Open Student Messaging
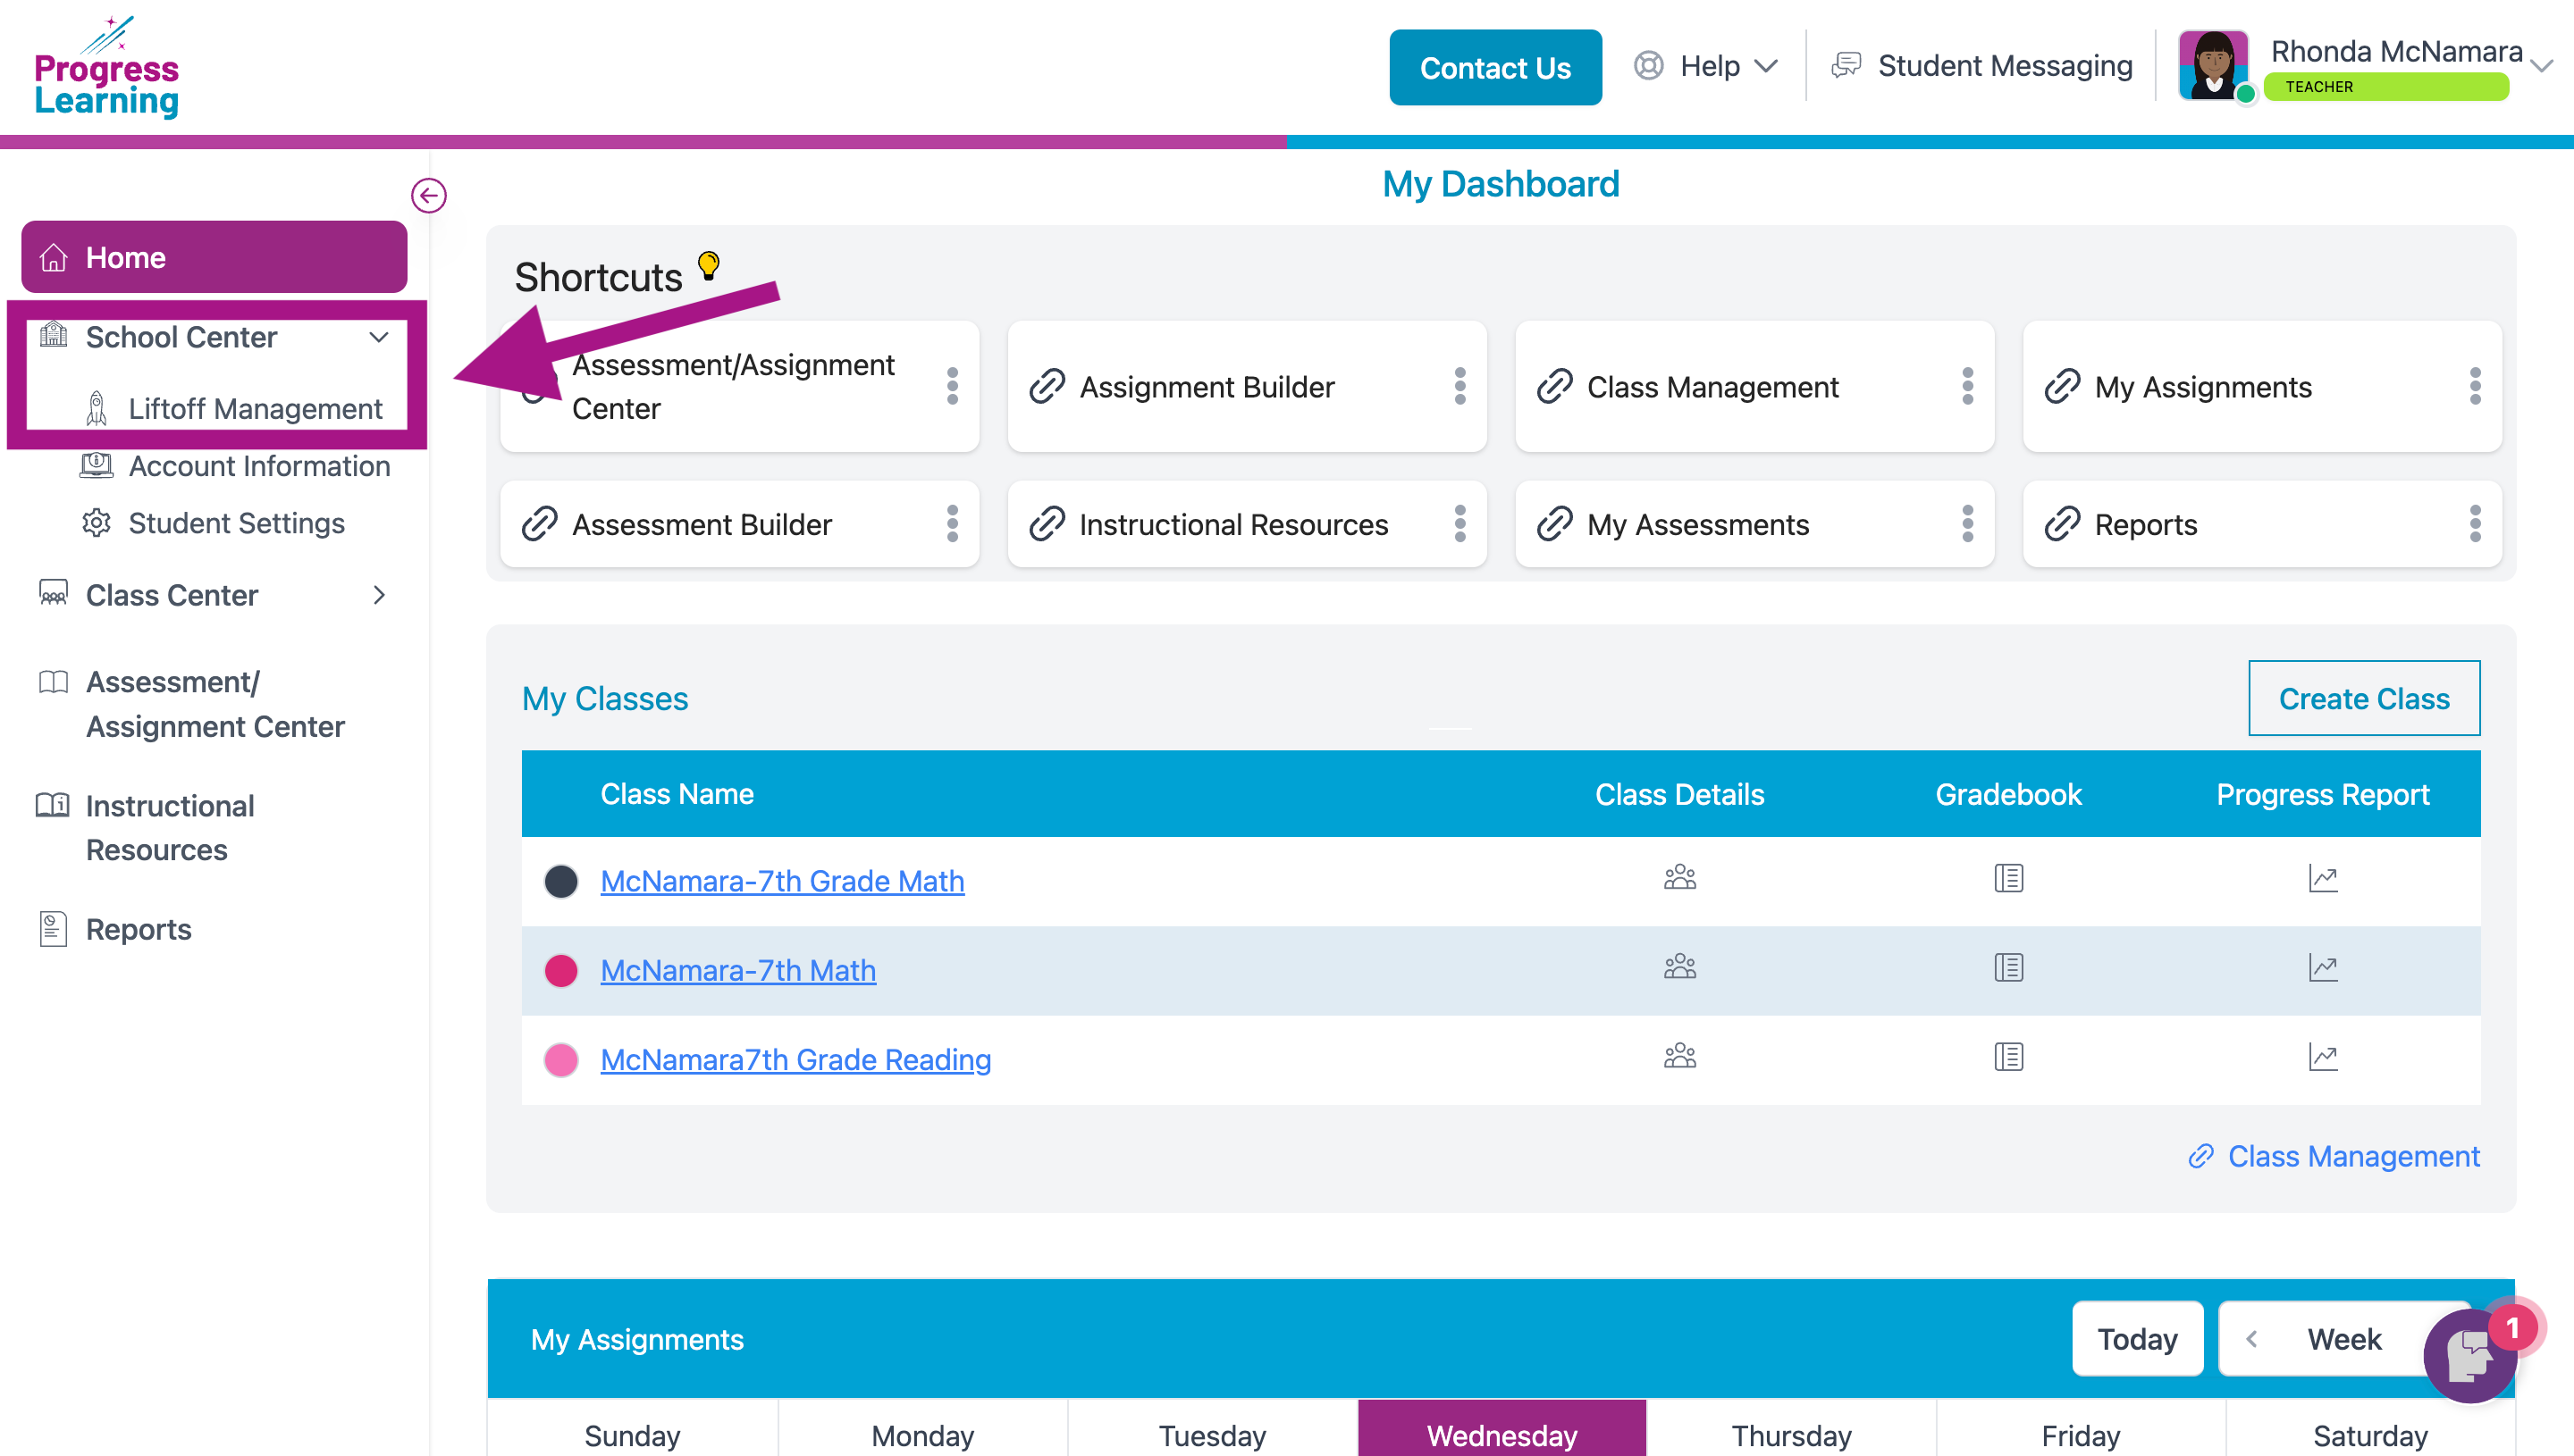This screenshot has width=2574, height=1456. coord(1982,66)
